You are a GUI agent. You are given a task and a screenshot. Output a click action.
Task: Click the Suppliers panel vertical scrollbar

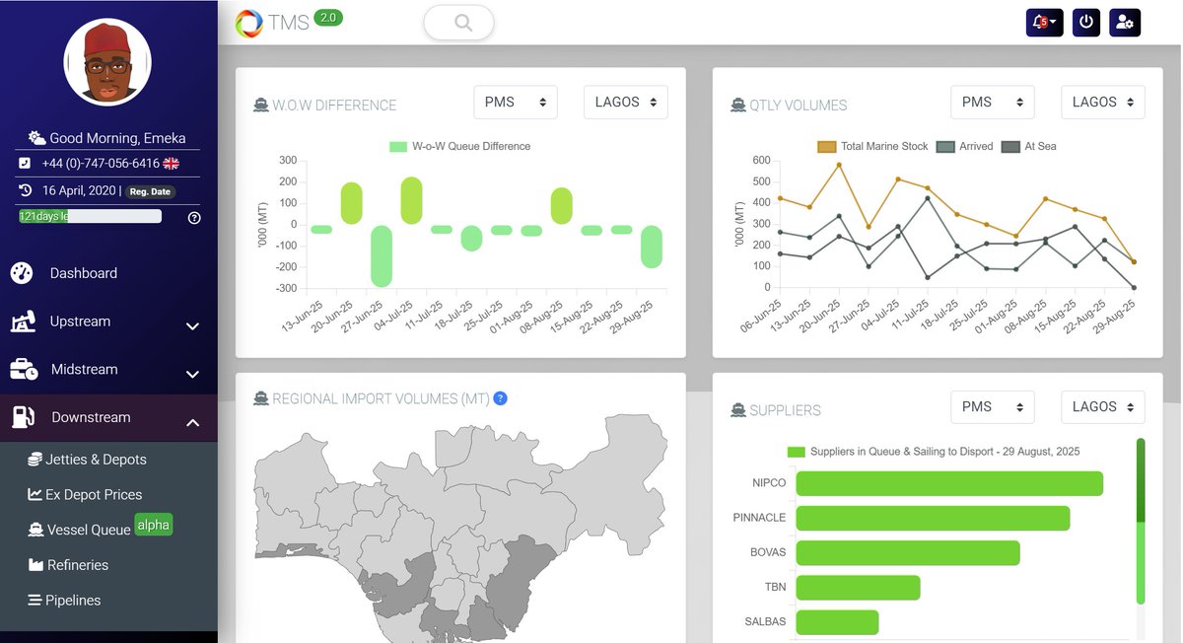click(x=1141, y=523)
